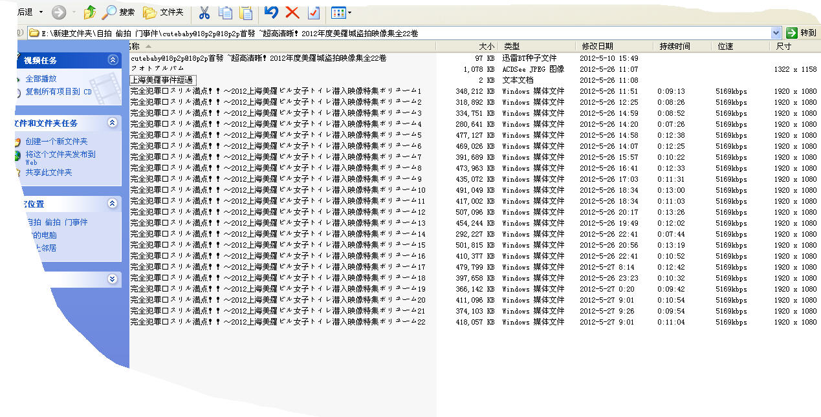This screenshot has height=417, width=821.
Task: Click the Paste clipboard icon
Action: 246,12
